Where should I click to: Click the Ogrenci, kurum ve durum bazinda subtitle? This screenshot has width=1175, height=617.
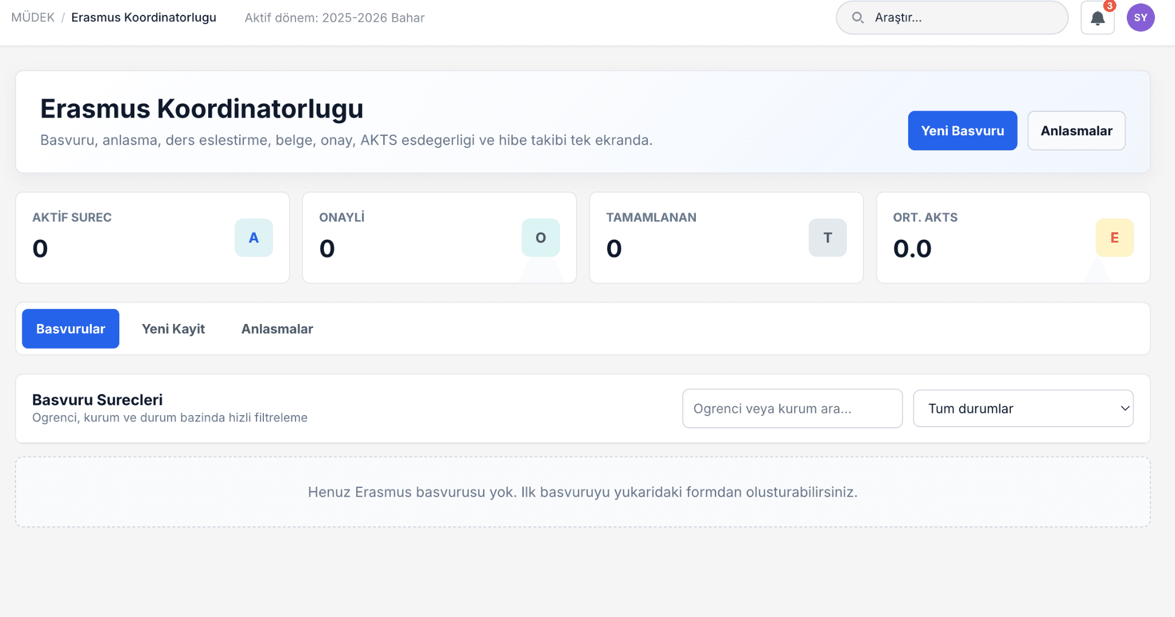(x=170, y=417)
